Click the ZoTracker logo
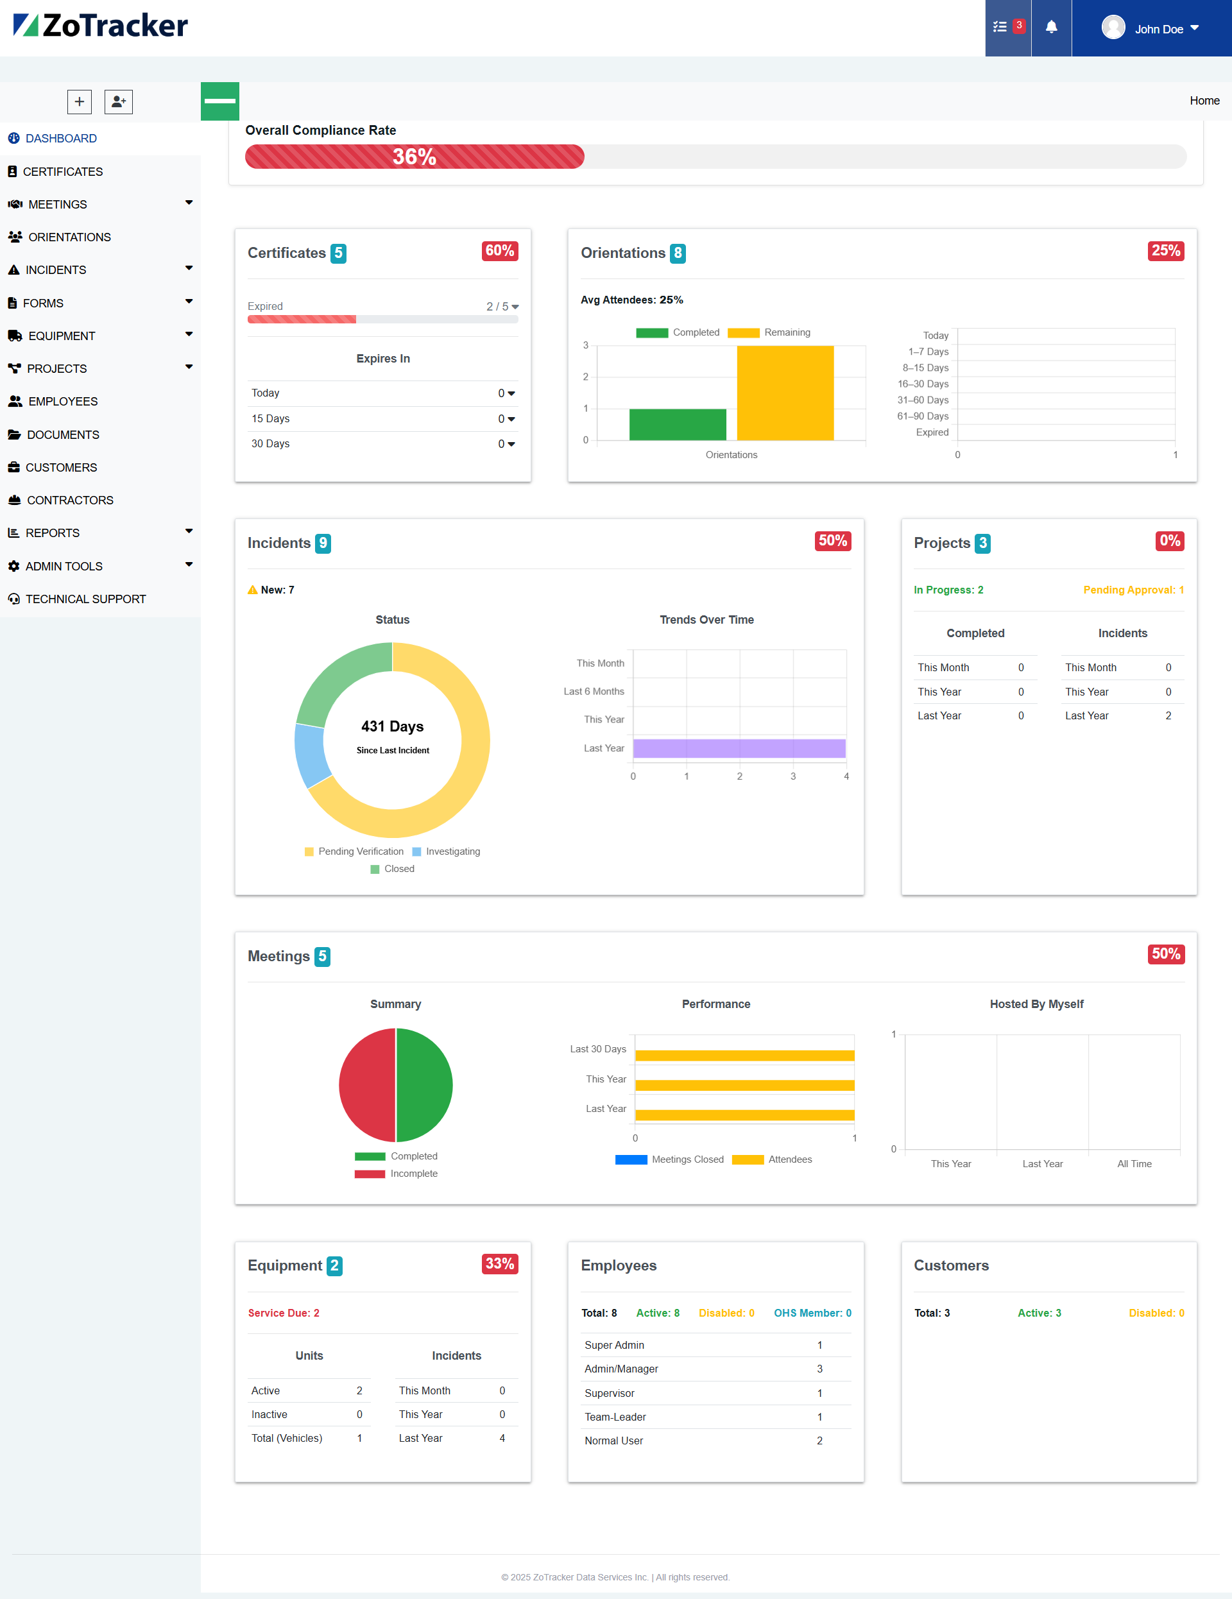 [x=100, y=26]
